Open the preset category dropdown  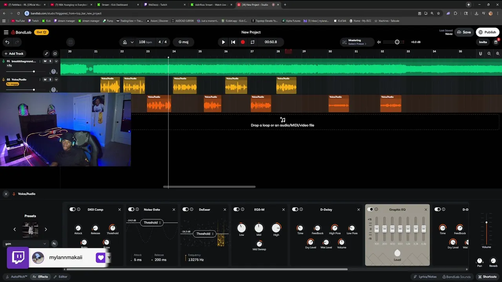coord(25,244)
